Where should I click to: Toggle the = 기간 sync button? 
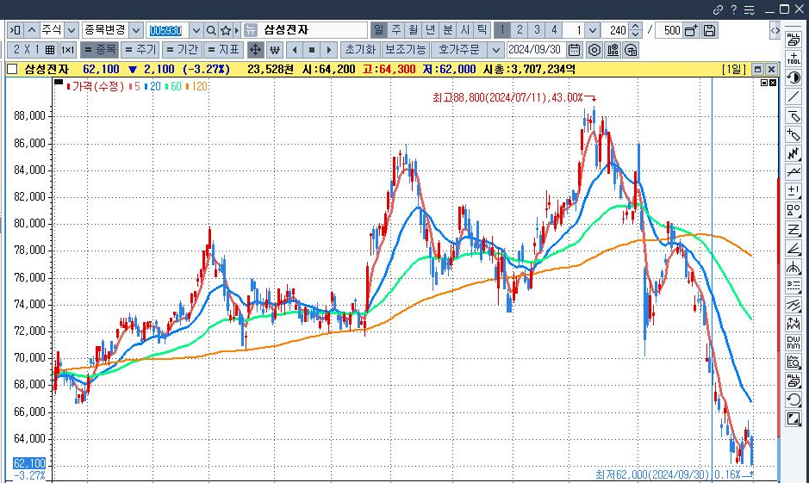point(181,50)
